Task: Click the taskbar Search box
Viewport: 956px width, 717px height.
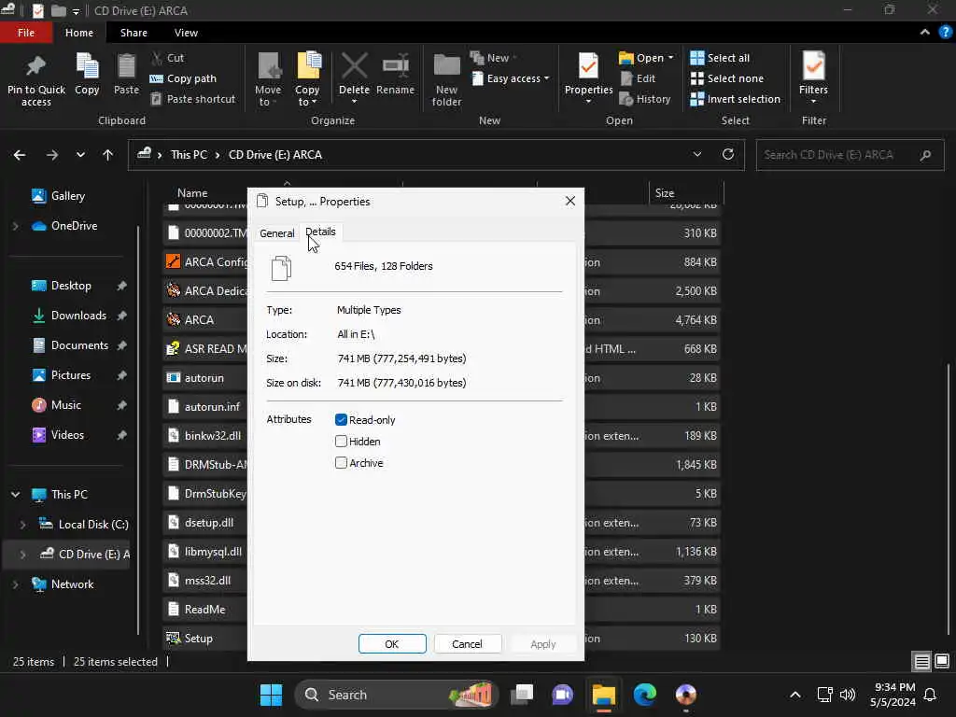Action: pos(396,695)
